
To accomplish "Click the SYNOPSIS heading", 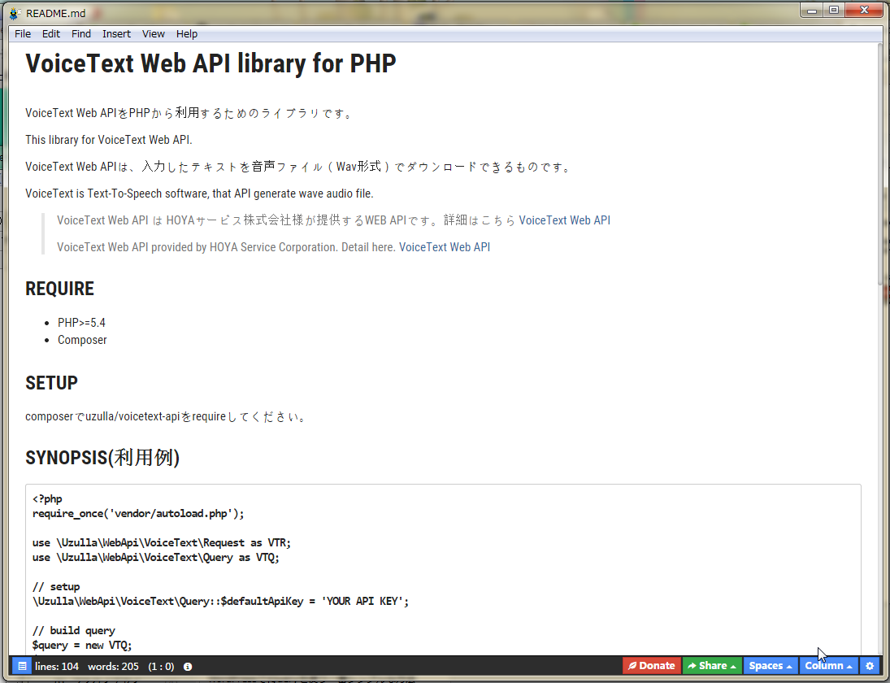I will [102, 458].
